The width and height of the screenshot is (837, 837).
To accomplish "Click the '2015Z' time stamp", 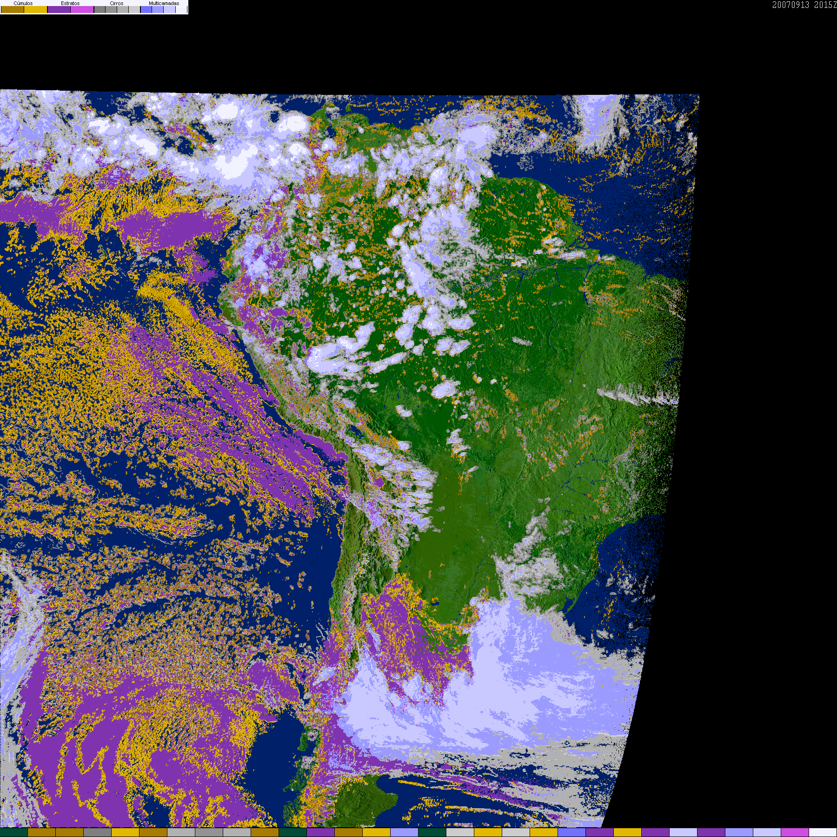I will (826, 5).
